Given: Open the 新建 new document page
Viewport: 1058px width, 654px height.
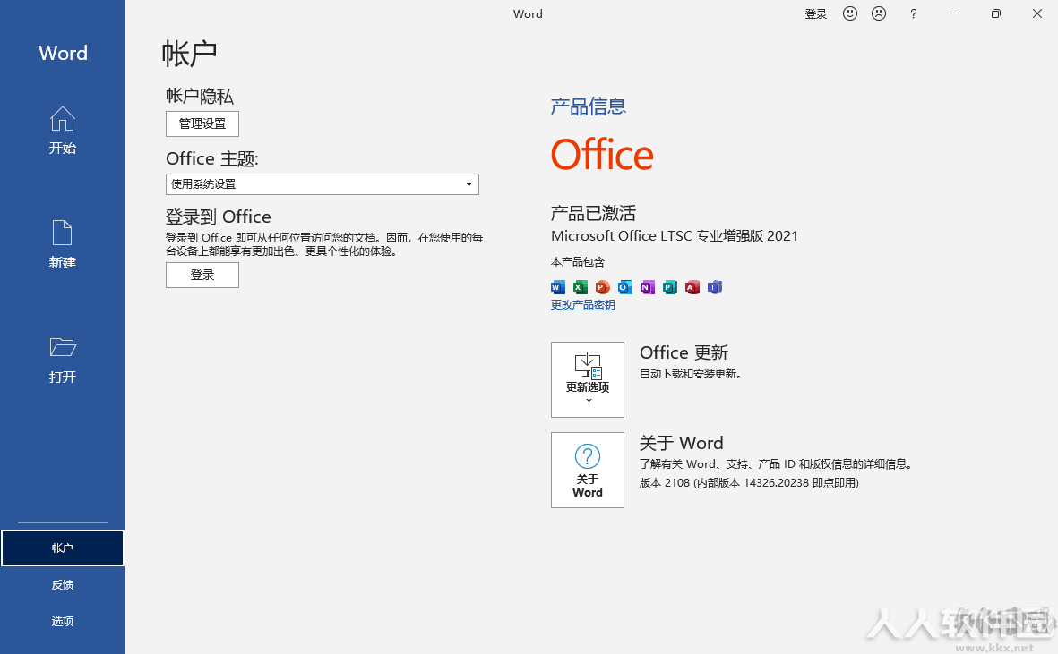Looking at the screenshot, I should 63,244.
